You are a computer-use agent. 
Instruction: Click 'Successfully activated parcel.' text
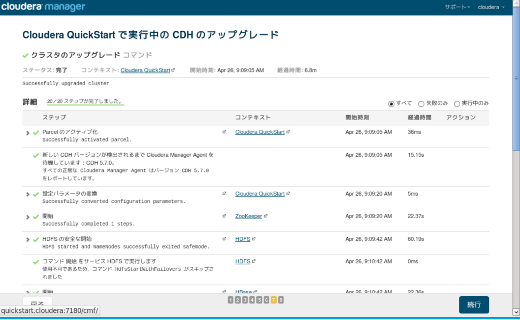[87, 140]
